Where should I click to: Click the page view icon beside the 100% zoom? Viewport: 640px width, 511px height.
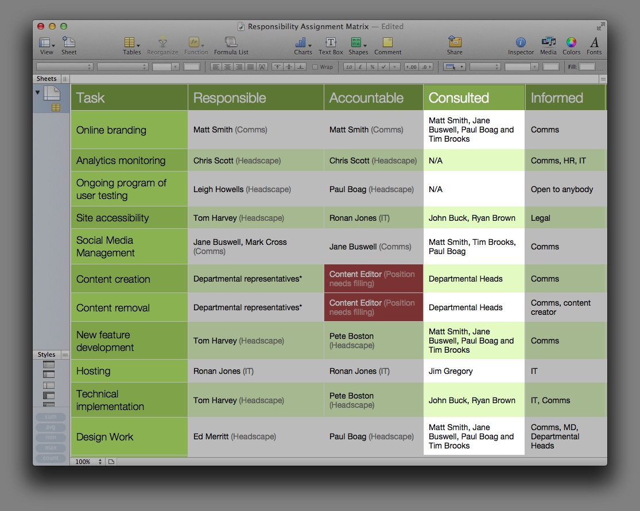click(x=111, y=462)
